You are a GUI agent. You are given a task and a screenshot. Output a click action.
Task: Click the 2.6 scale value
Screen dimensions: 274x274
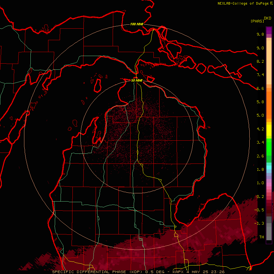[260, 156]
